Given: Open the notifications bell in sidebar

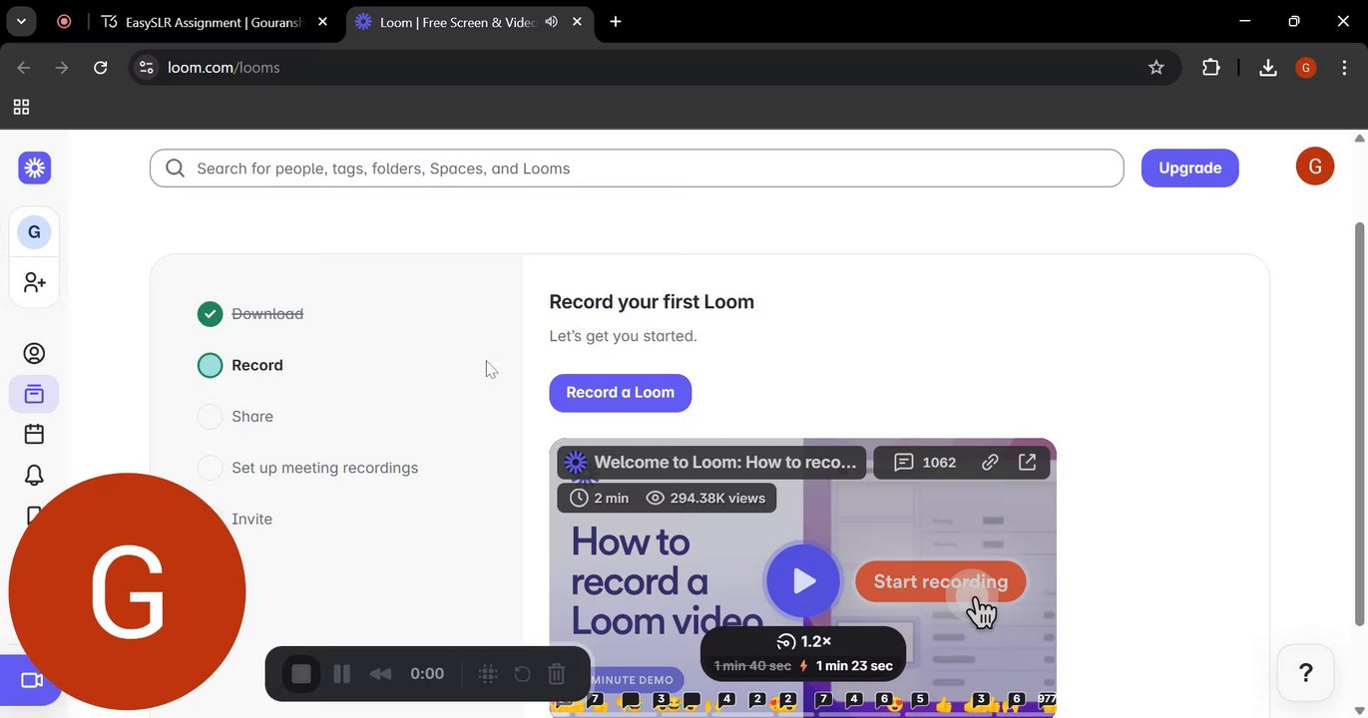Looking at the screenshot, I should 34,475.
